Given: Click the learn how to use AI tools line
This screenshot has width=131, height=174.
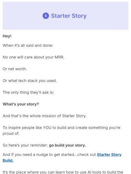Looking at the screenshot, I should [x=63, y=172].
